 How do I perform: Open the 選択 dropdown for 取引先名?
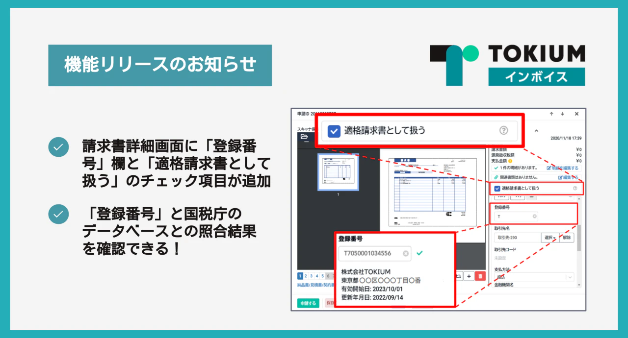click(x=550, y=238)
